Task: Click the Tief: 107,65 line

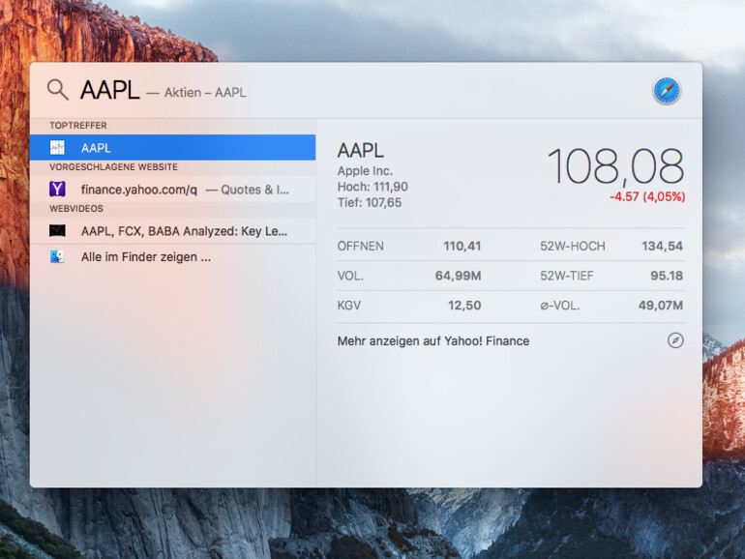Action: click(370, 203)
